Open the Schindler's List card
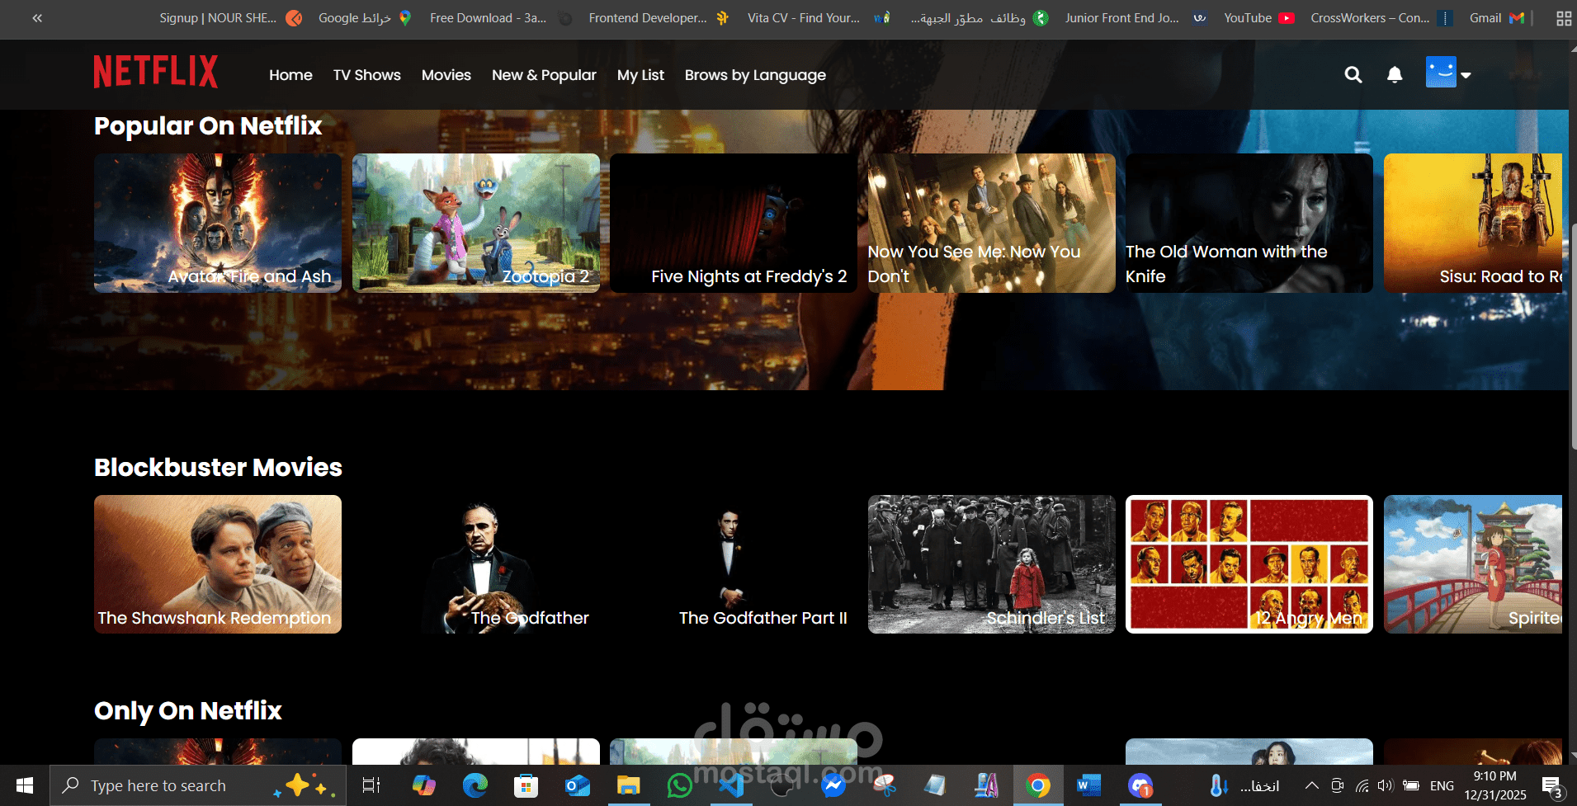 tap(992, 564)
